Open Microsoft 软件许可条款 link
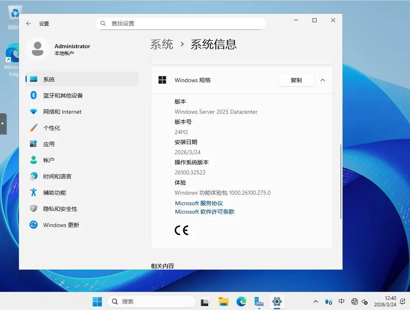This screenshot has height=310, width=410. click(205, 212)
